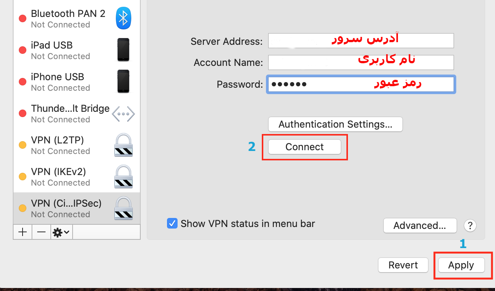Viewport: 495px width, 291px height.
Task: Select the VPN (Cisco IPSec) service
Action: click(x=66, y=208)
